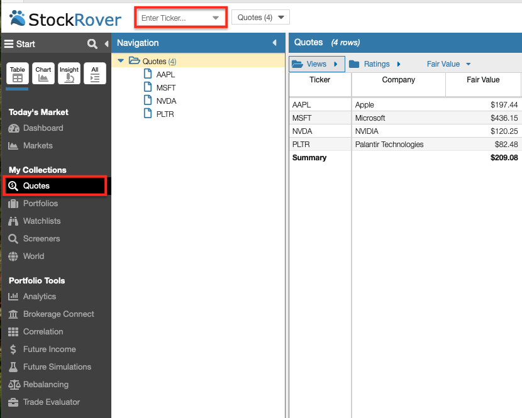Click the Rebalancing scales icon
This screenshot has width=522, height=418.
[14, 385]
